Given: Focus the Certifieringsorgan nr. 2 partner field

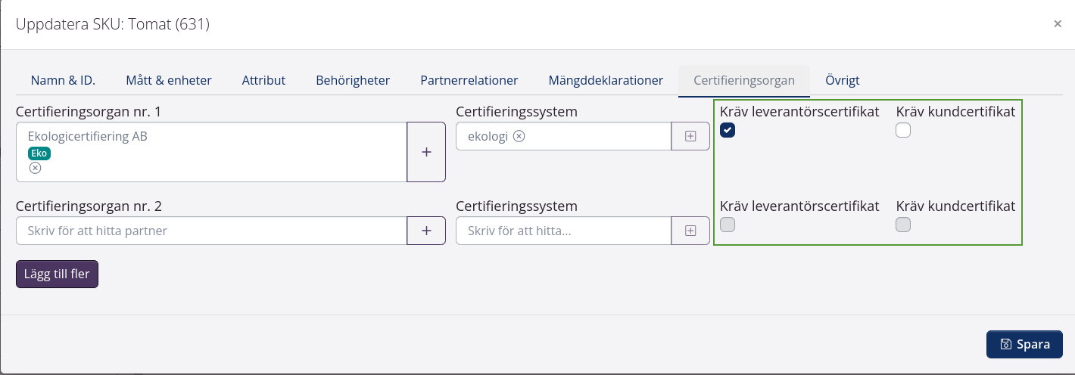Looking at the screenshot, I should pyautogui.click(x=211, y=231).
